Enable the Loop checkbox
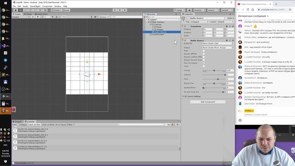295x166 pixels. pos(204,66)
